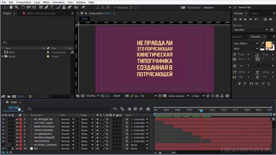Open the Active Camera dropdown
This screenshot has width=276, height=155.
click(179, 96)
